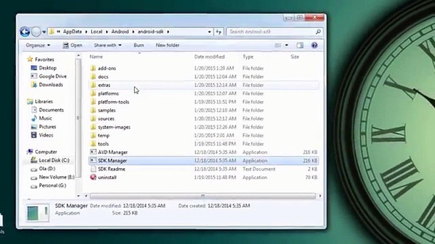435x244 pixels.
Task: Open Videos library
Action: (46, 135)
